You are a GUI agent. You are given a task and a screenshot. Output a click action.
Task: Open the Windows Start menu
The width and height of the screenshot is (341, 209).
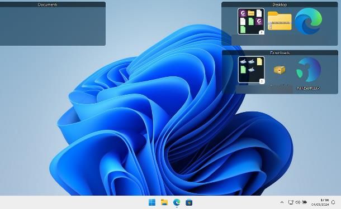152,202
